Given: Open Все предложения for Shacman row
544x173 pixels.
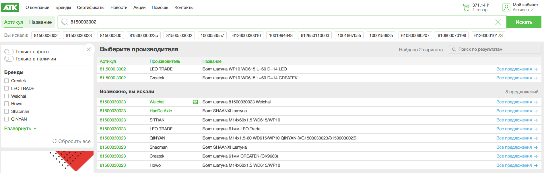Looking at the screenshot, I should pos(517,147).
